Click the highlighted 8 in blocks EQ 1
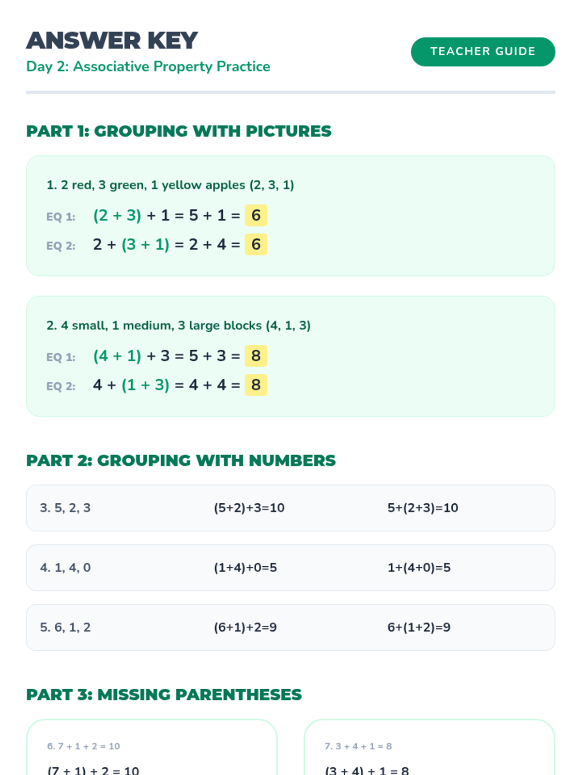 256,356
